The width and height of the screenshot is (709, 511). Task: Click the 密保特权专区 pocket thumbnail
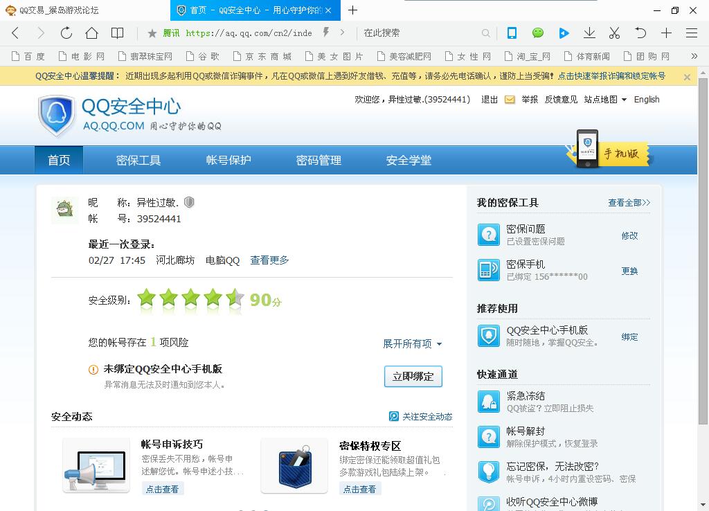click(x=294, y=466)
